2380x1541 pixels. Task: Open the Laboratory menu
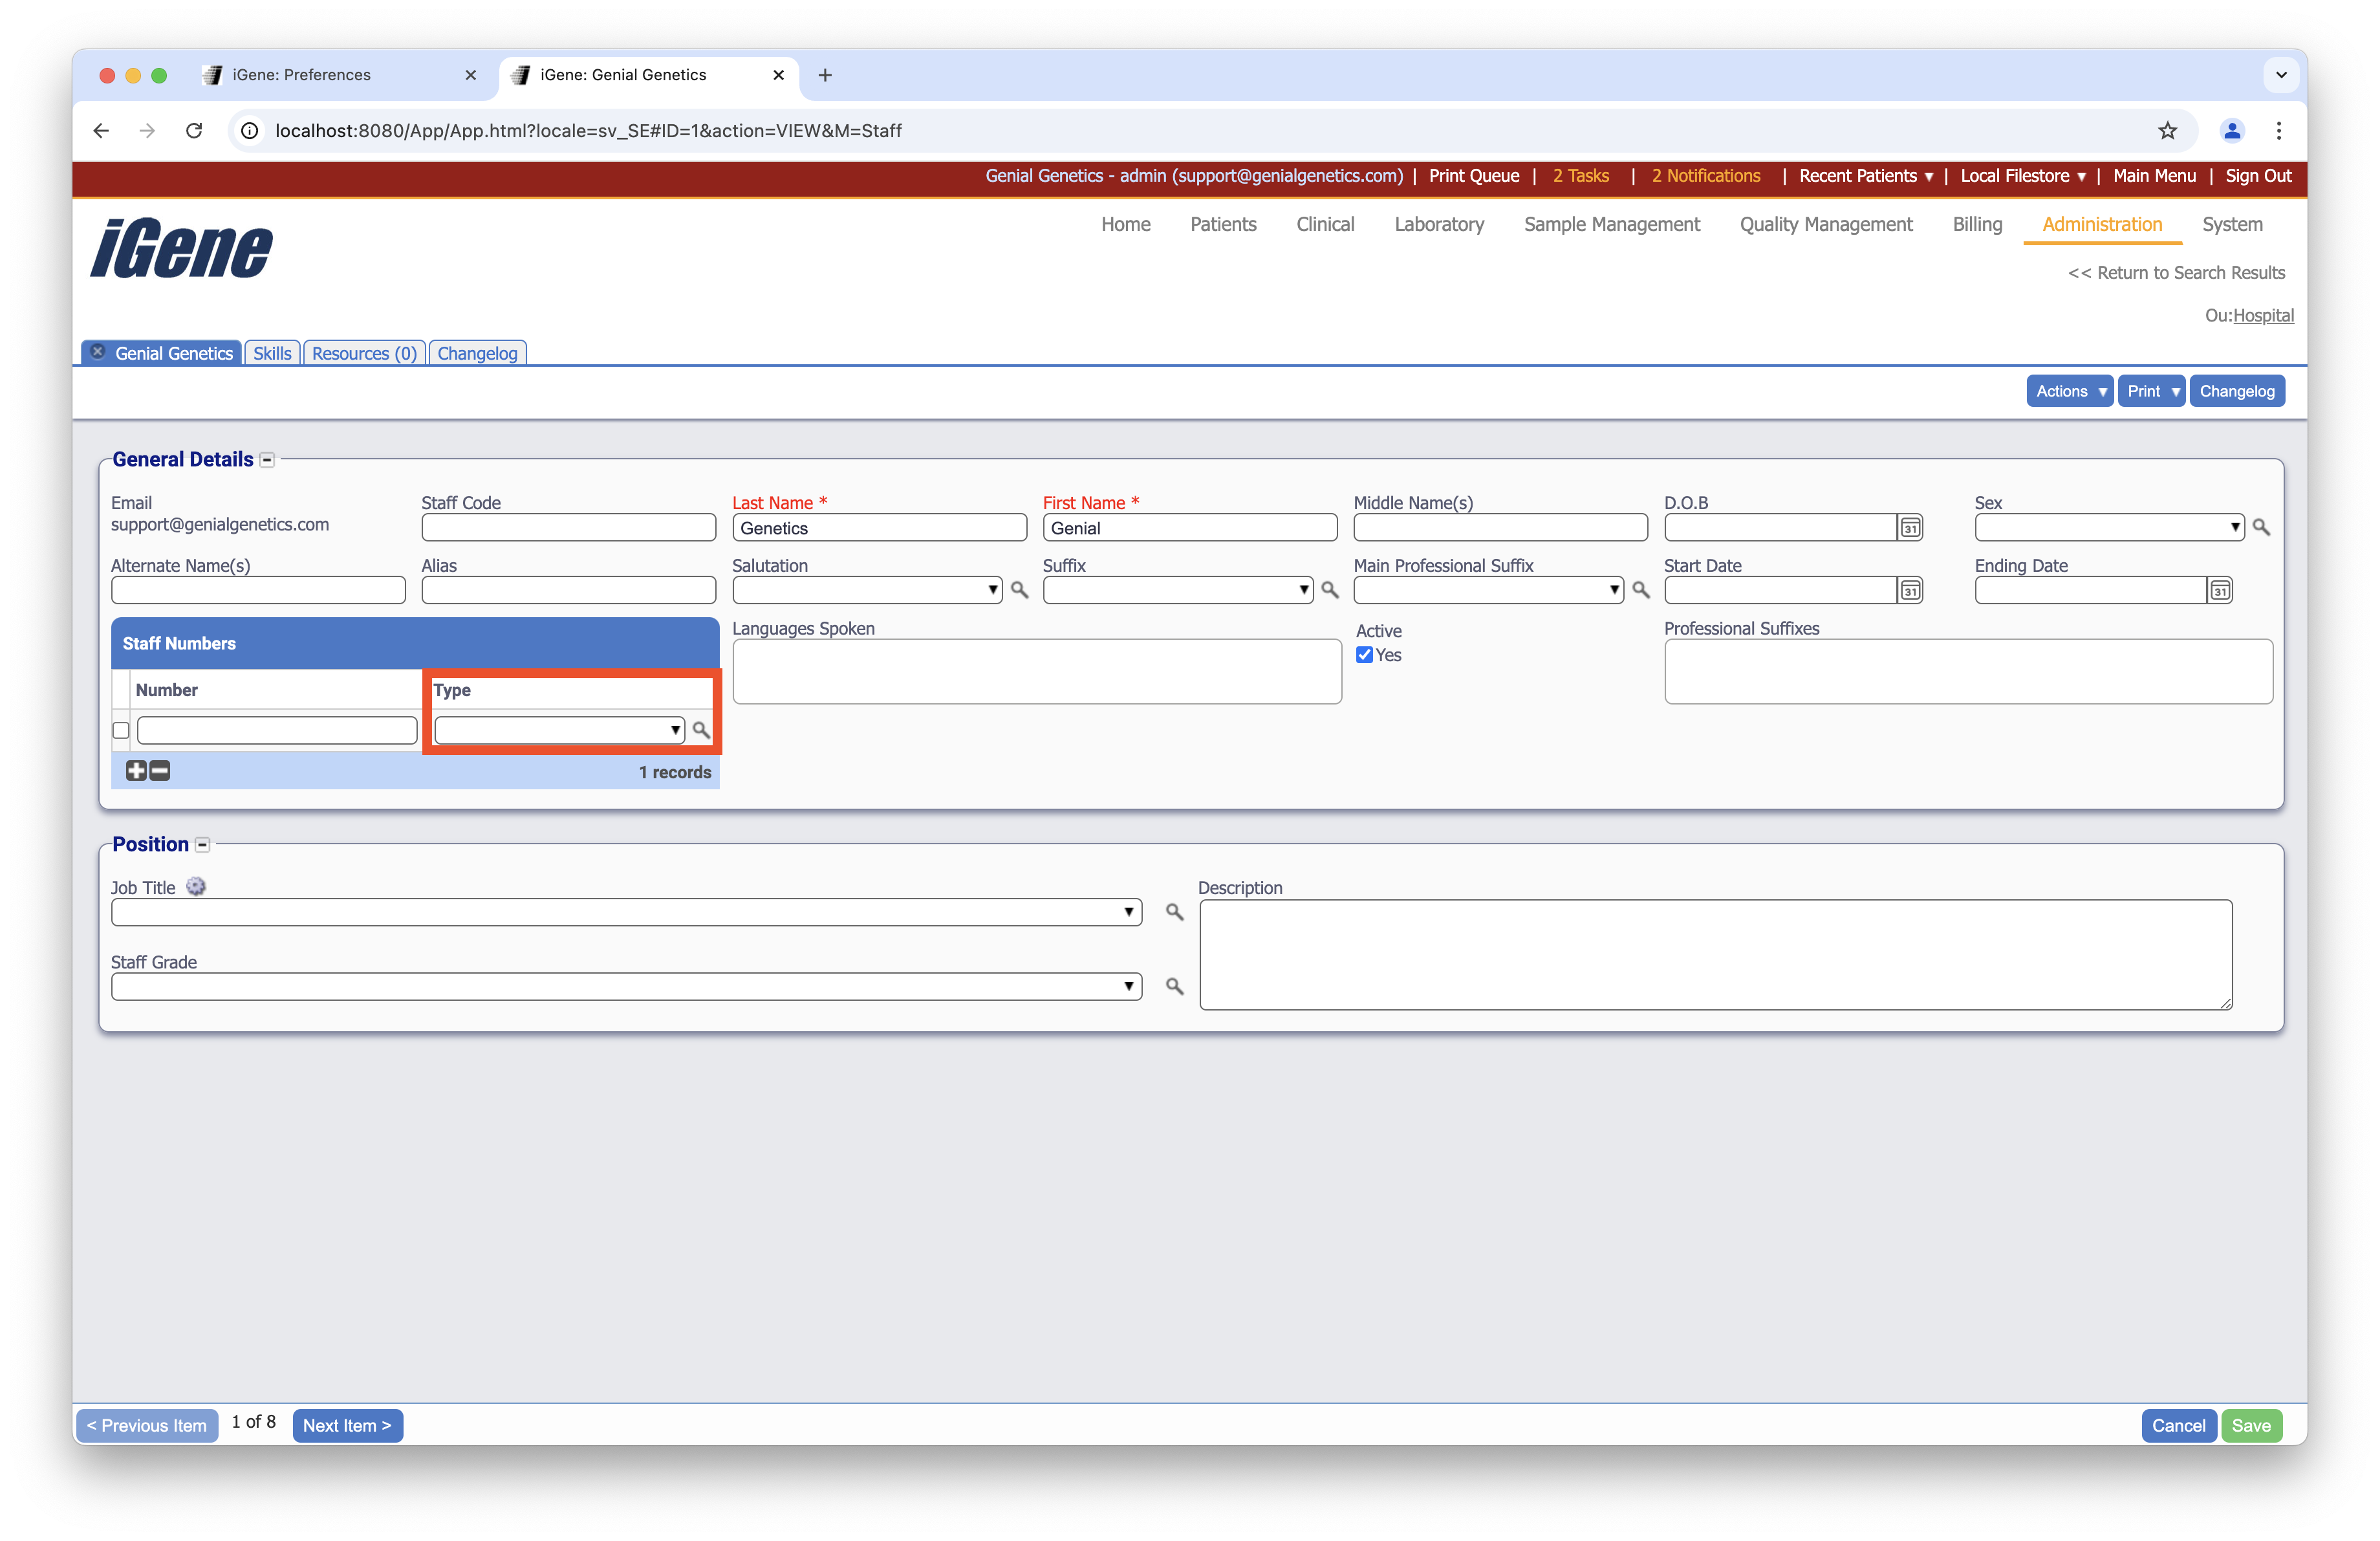(1438, 224)
